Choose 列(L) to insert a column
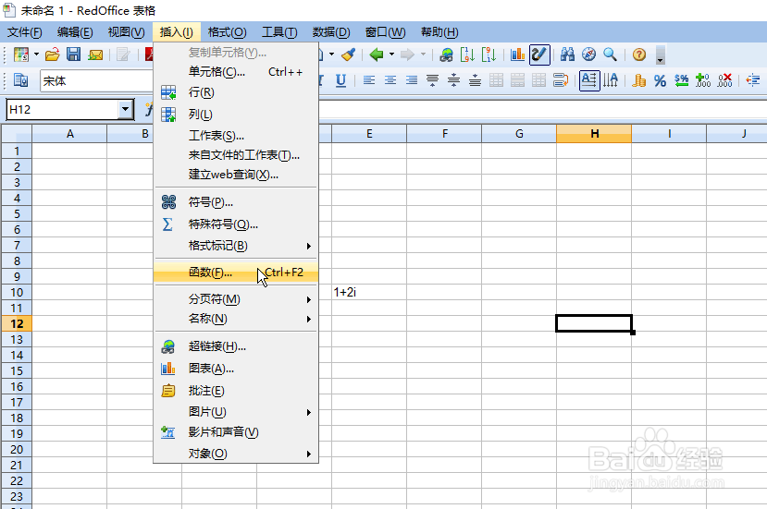 236,115
